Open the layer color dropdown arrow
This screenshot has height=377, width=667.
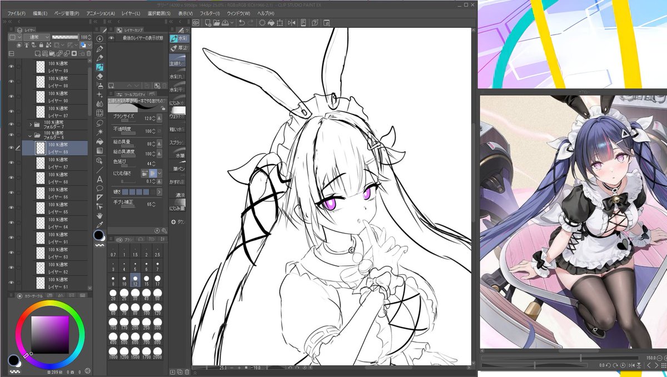click(x=89, y=44)
